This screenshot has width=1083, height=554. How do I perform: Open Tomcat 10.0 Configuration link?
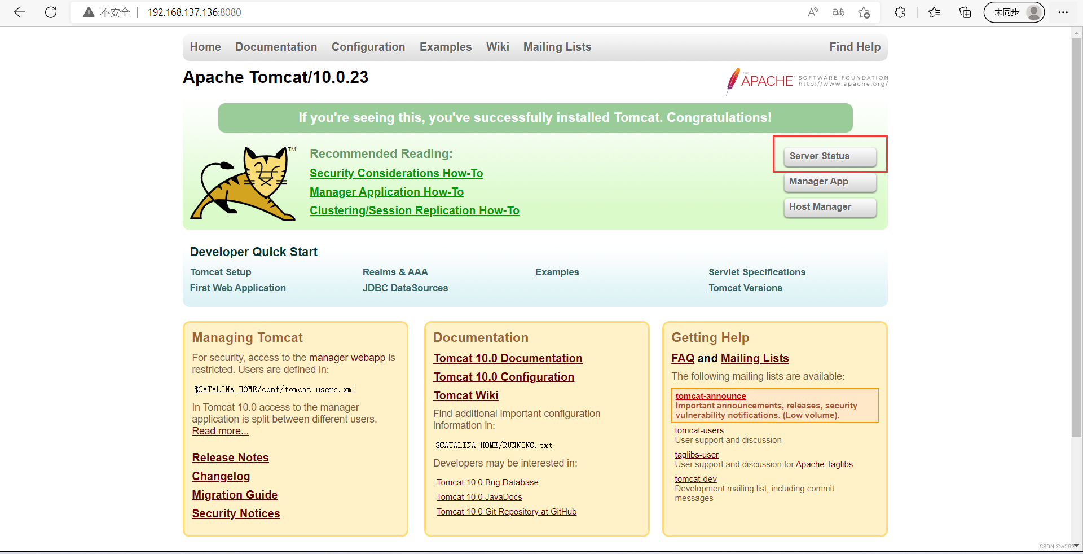(x=504, y=377)
